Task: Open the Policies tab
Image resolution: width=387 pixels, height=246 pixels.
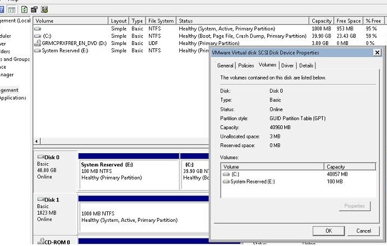Action: coord(246,65)
